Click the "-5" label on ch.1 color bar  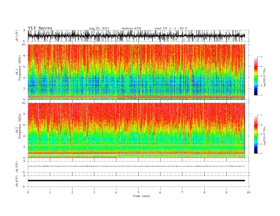tap(261, 76)
